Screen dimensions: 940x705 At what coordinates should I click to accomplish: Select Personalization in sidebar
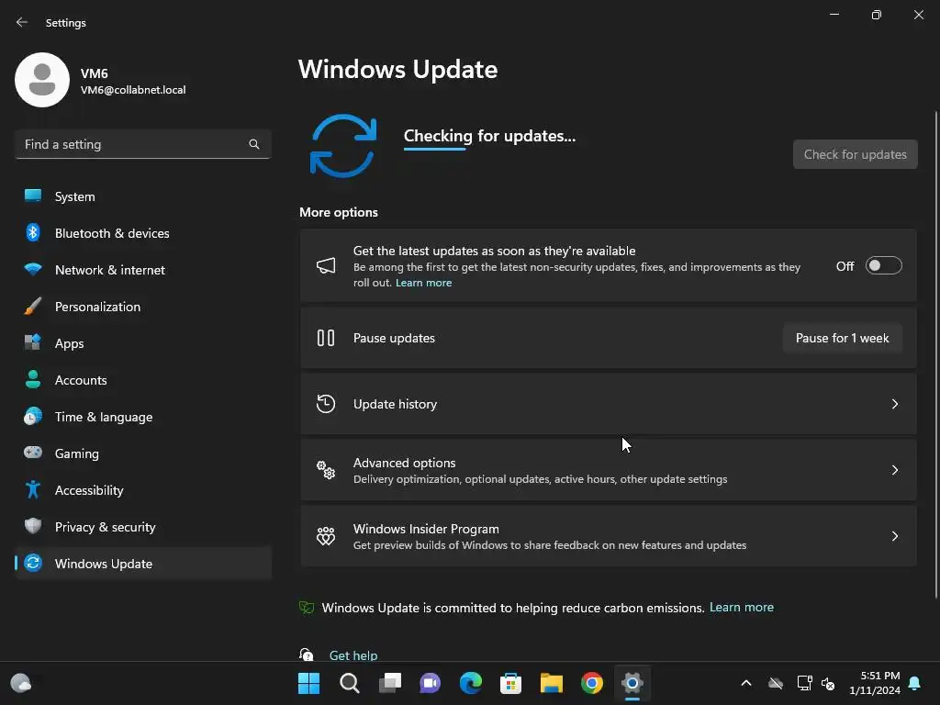click(143, 307)
